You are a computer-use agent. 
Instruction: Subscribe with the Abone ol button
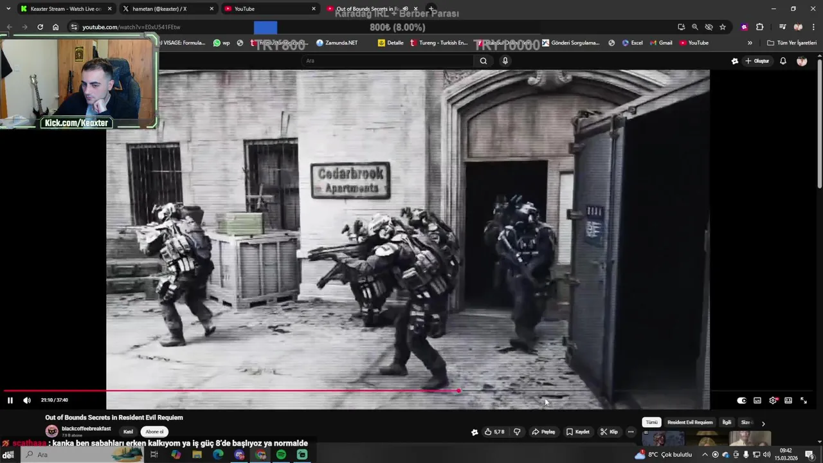pos(154,432)
